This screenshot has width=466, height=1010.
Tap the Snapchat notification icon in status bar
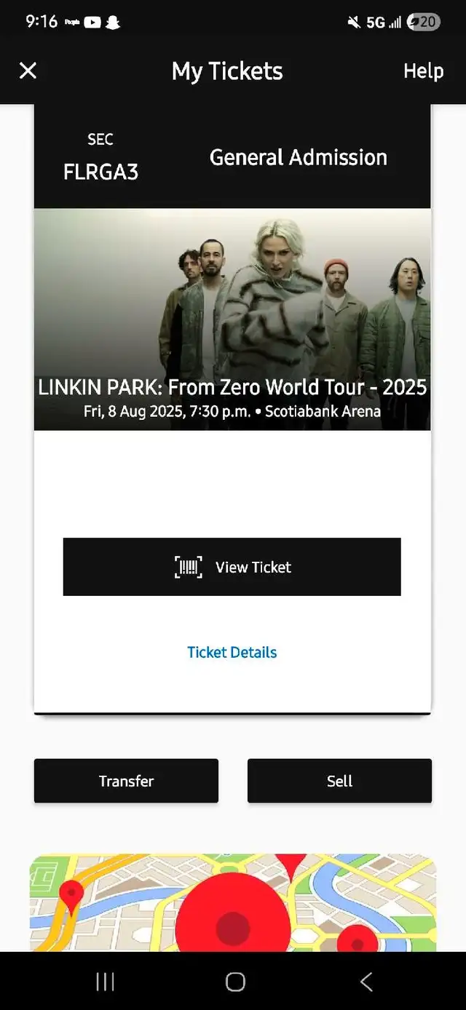pos(113,22)
